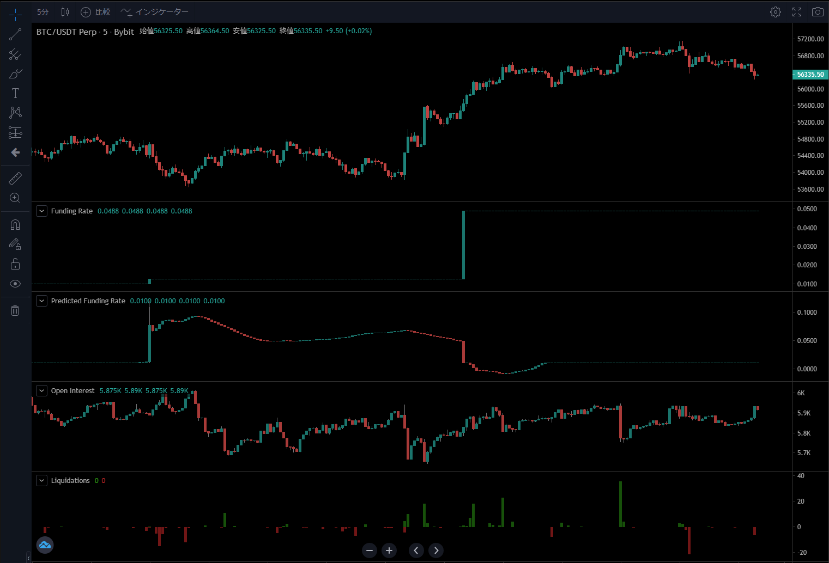Click the Liquidations indicator title
The image size is (829, 563).
pos(70,481)
